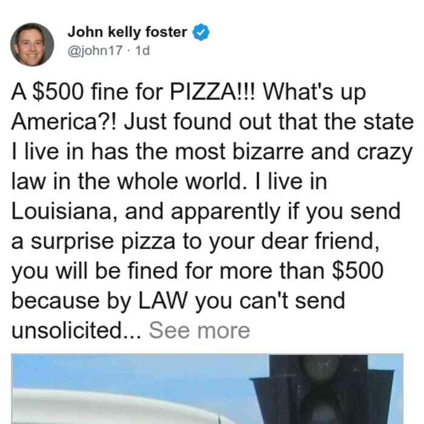Click the dark traffic light in the photo
Viewport: 424px width, 424px height.
pos(322,389)
